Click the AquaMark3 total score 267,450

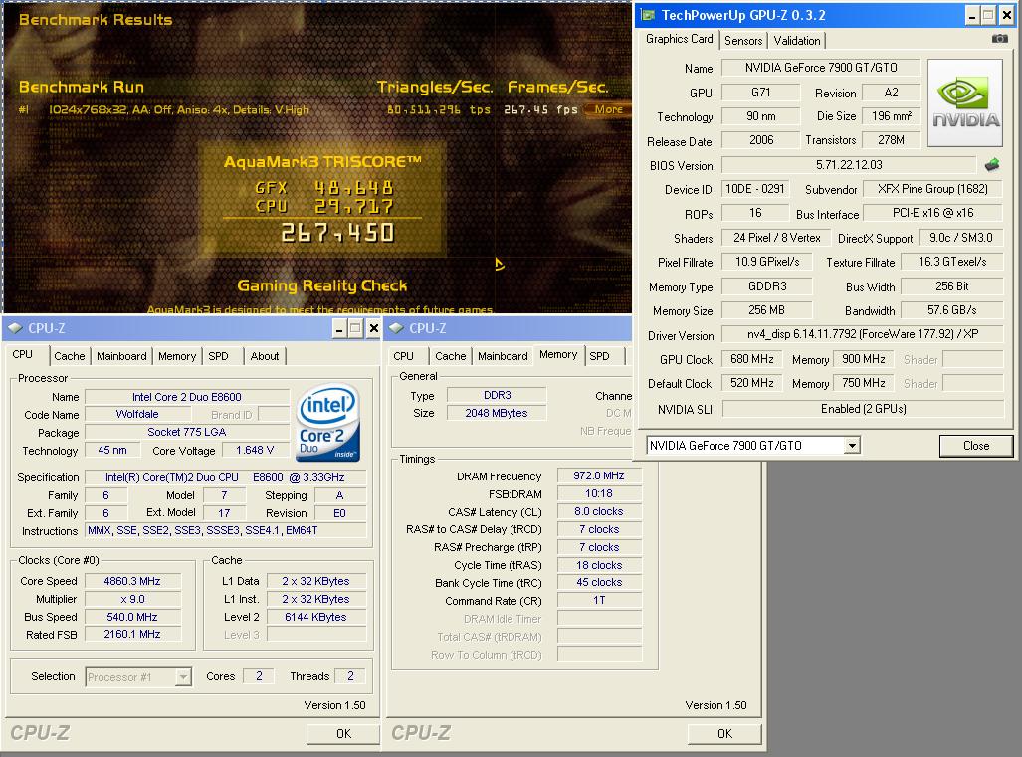[337, 233]
